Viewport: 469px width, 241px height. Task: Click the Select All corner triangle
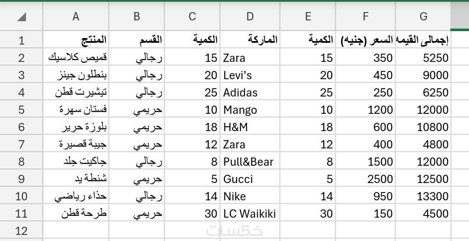tap(21, 17)
